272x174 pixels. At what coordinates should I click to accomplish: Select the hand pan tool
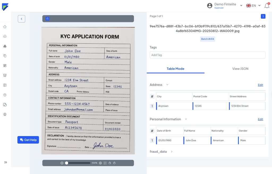tap(47, 19)
